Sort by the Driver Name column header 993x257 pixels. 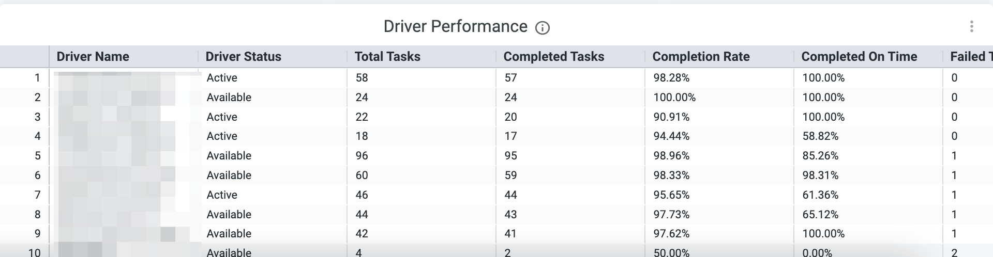(x=93, y=57)
